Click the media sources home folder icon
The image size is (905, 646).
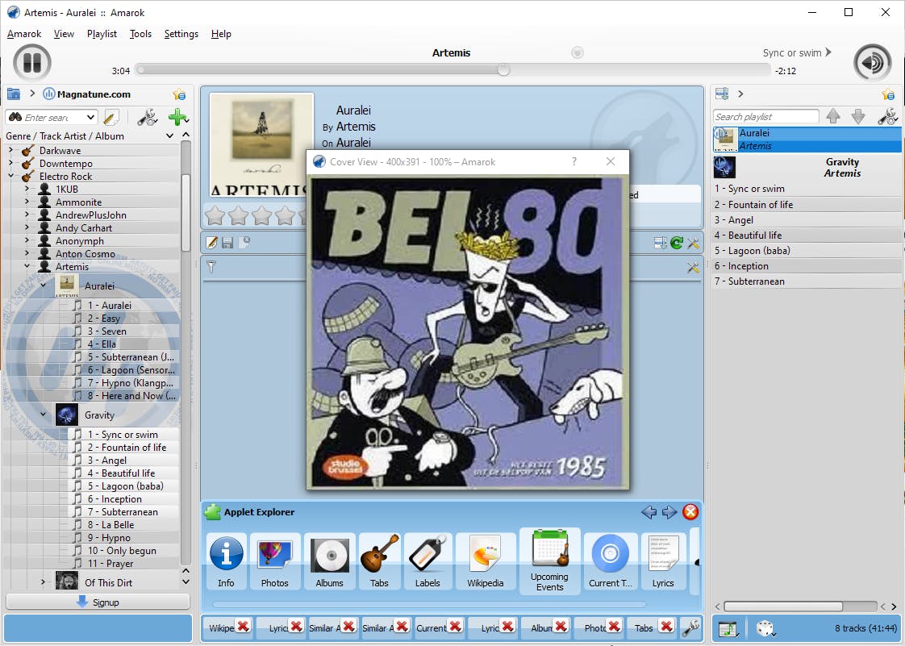click(13, 94)
